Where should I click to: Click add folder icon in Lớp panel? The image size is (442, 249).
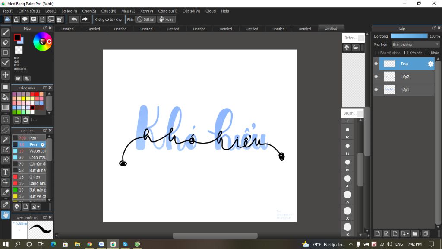tap(415, 233)
